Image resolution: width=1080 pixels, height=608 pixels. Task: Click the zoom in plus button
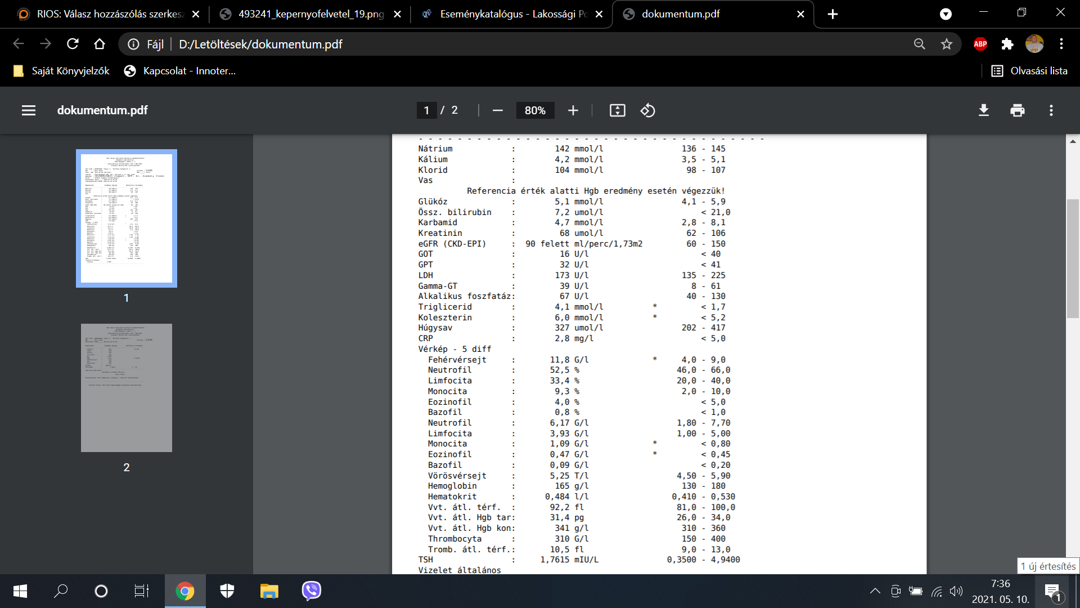click(573, 110)
